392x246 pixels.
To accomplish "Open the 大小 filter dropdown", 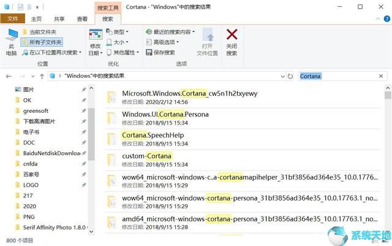I will pos(117,42).
